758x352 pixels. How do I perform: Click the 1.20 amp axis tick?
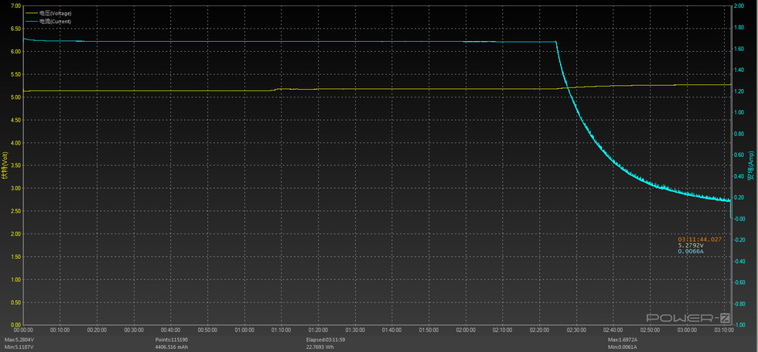click(x=739, y=91)
